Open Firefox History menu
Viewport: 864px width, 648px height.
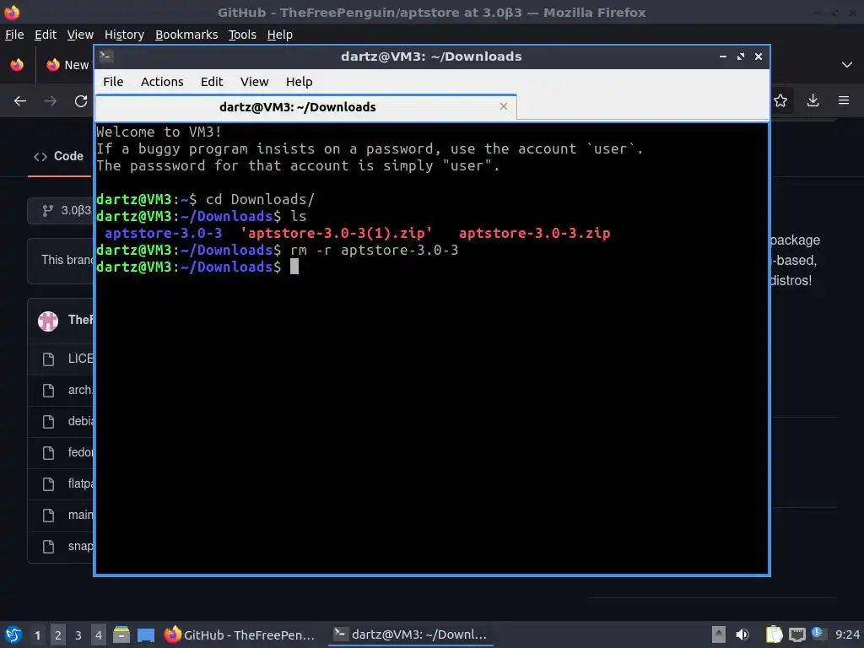[124, 34]
